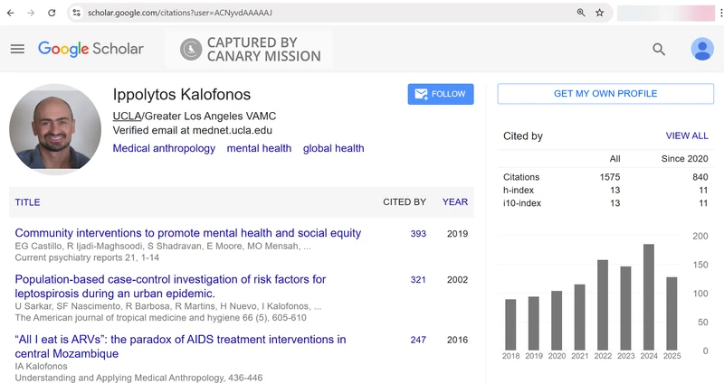The image size is (724, 383).
Task: Sort publications by Title column header
Action: click(27, 202)
